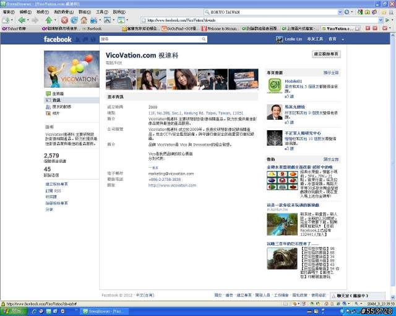Click the Facebook friend requests icon
Viewport: 396px width, 316px height.
[x=78, y=39]
